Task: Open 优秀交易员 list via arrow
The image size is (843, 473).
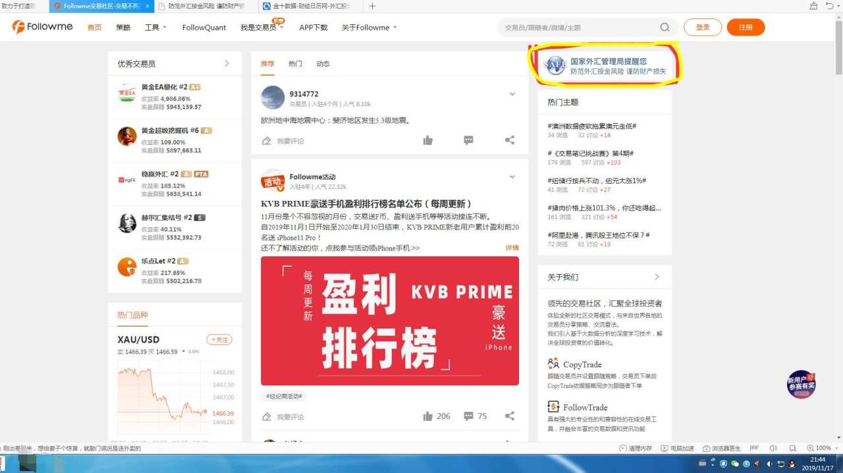Action: click(x=227, y=64)
